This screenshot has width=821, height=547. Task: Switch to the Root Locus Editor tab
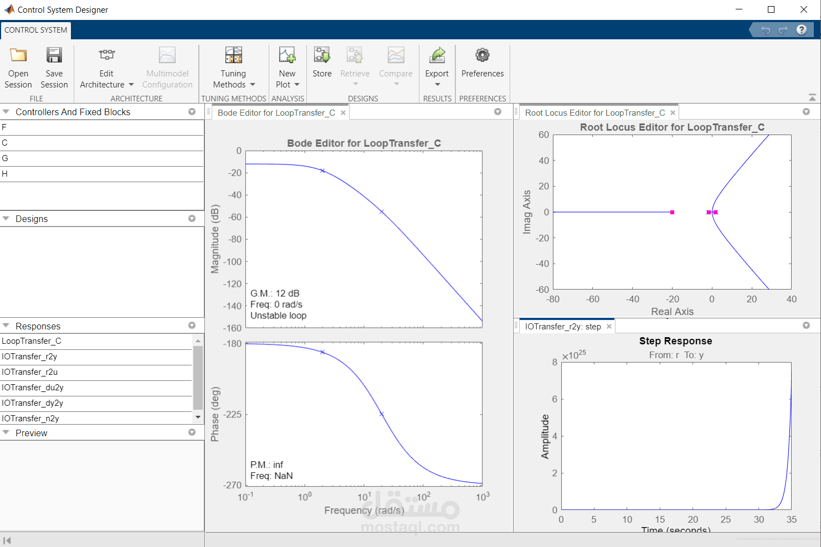[x=594, y=112]
